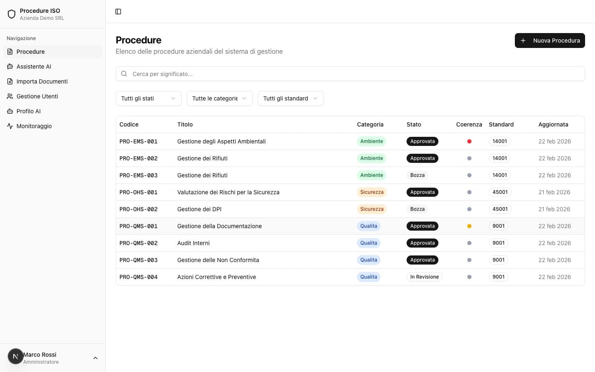The image size is (595, 372).
Task: Click the Procedure ISO shield logo
Action: pyautogui.click(x=12, y=14)
